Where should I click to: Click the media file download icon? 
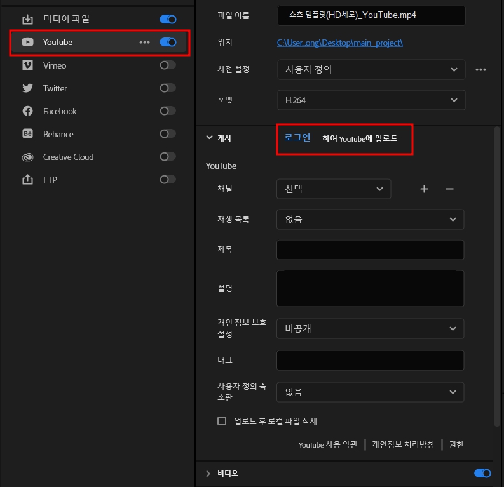point(27,19)
